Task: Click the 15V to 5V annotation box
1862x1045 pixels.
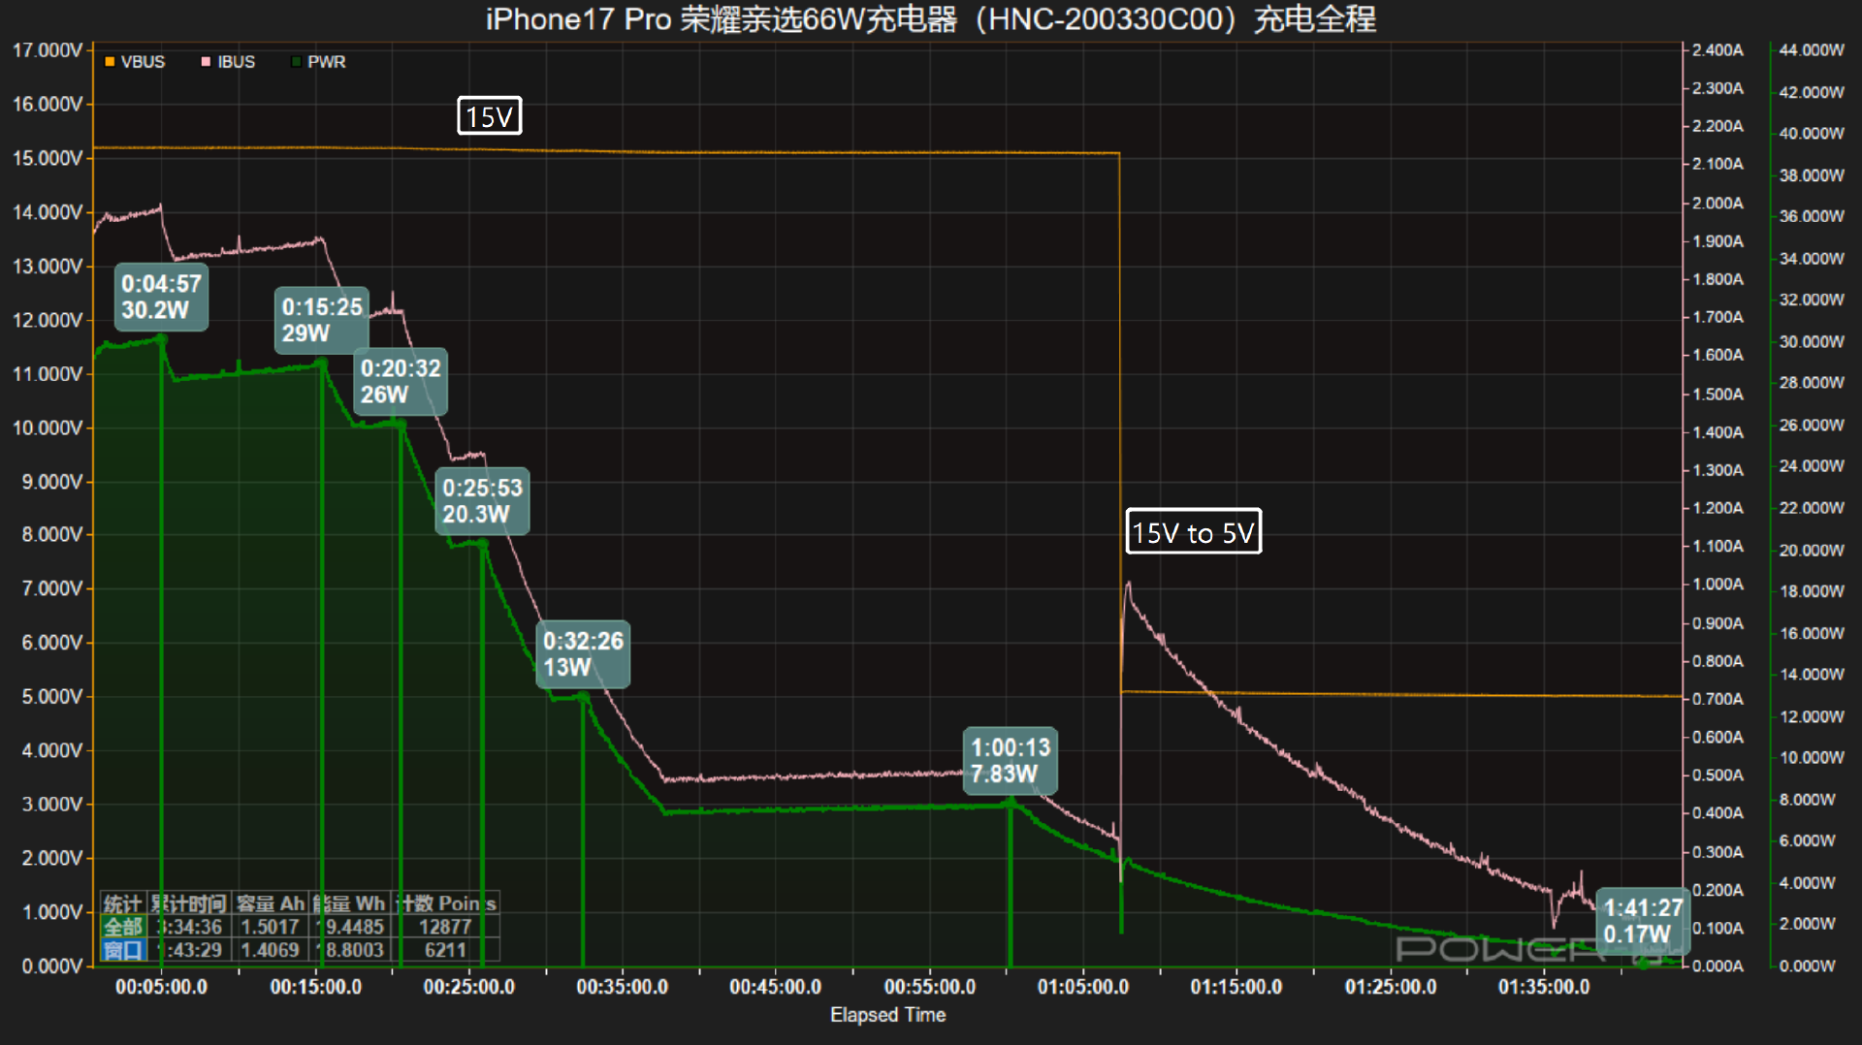Action: click(x=1193, y=532)
